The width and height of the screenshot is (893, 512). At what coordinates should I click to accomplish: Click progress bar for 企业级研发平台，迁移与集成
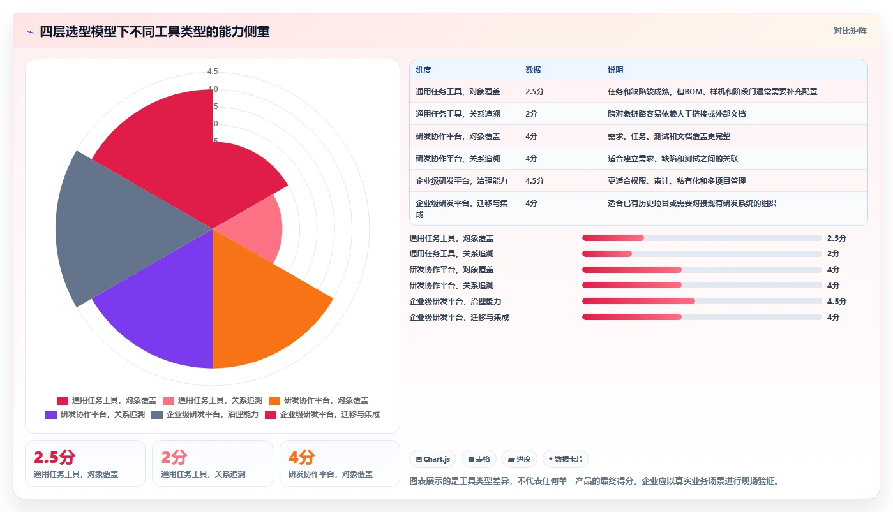702,317
